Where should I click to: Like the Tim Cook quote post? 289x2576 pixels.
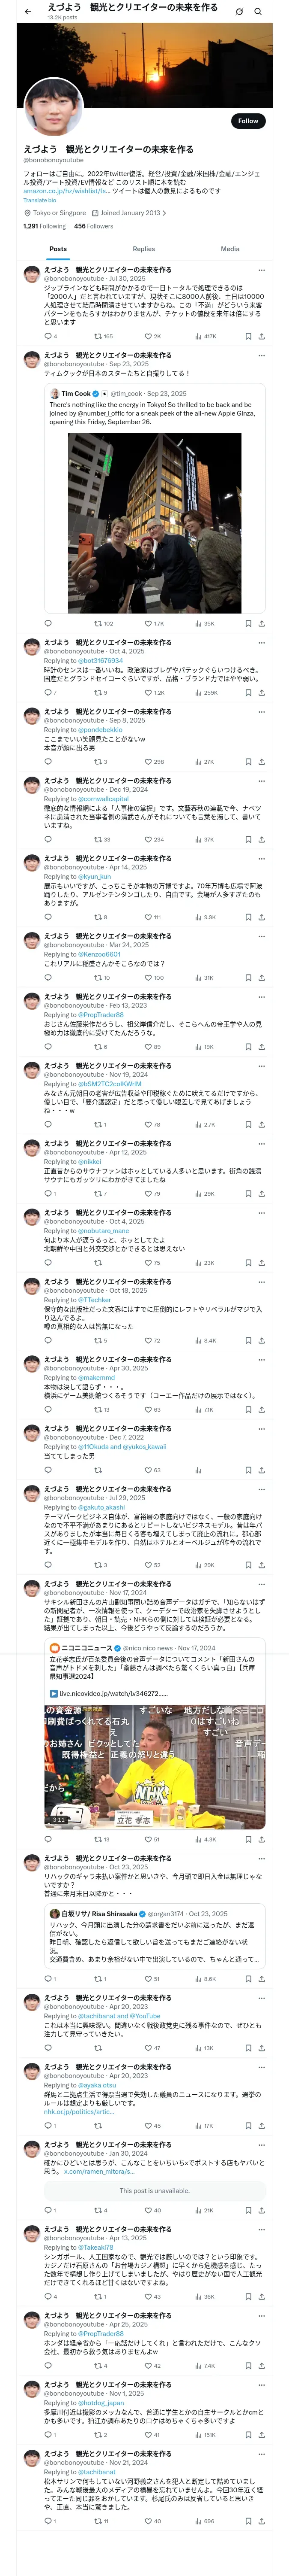147,623
